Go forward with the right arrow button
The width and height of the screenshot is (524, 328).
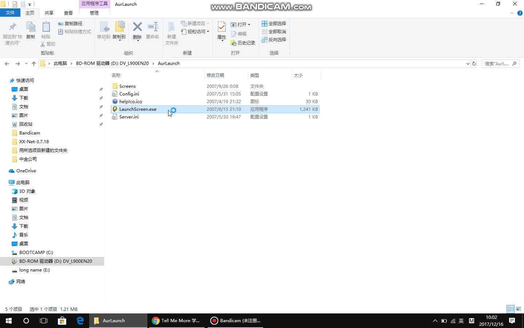pos(17,63)
